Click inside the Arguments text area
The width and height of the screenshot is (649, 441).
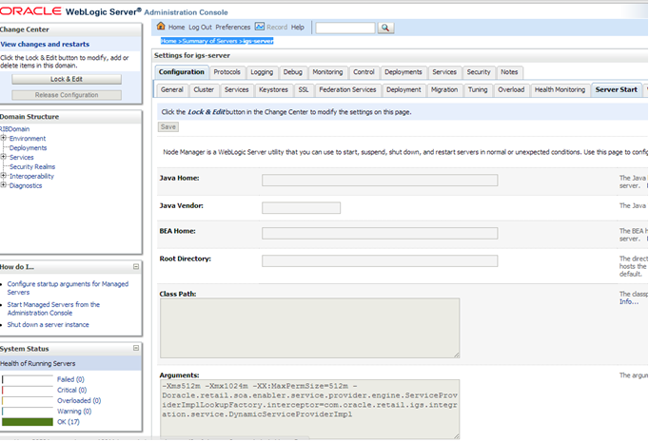pyautogui.click(x=309, y=410)
